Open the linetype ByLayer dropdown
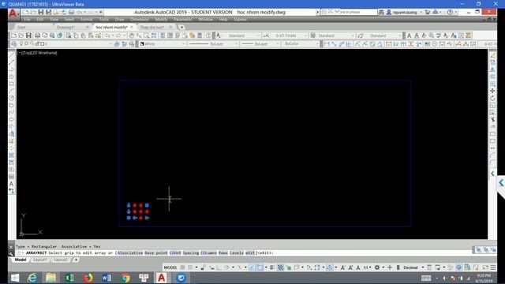The image size is (505, 284). 214,44
